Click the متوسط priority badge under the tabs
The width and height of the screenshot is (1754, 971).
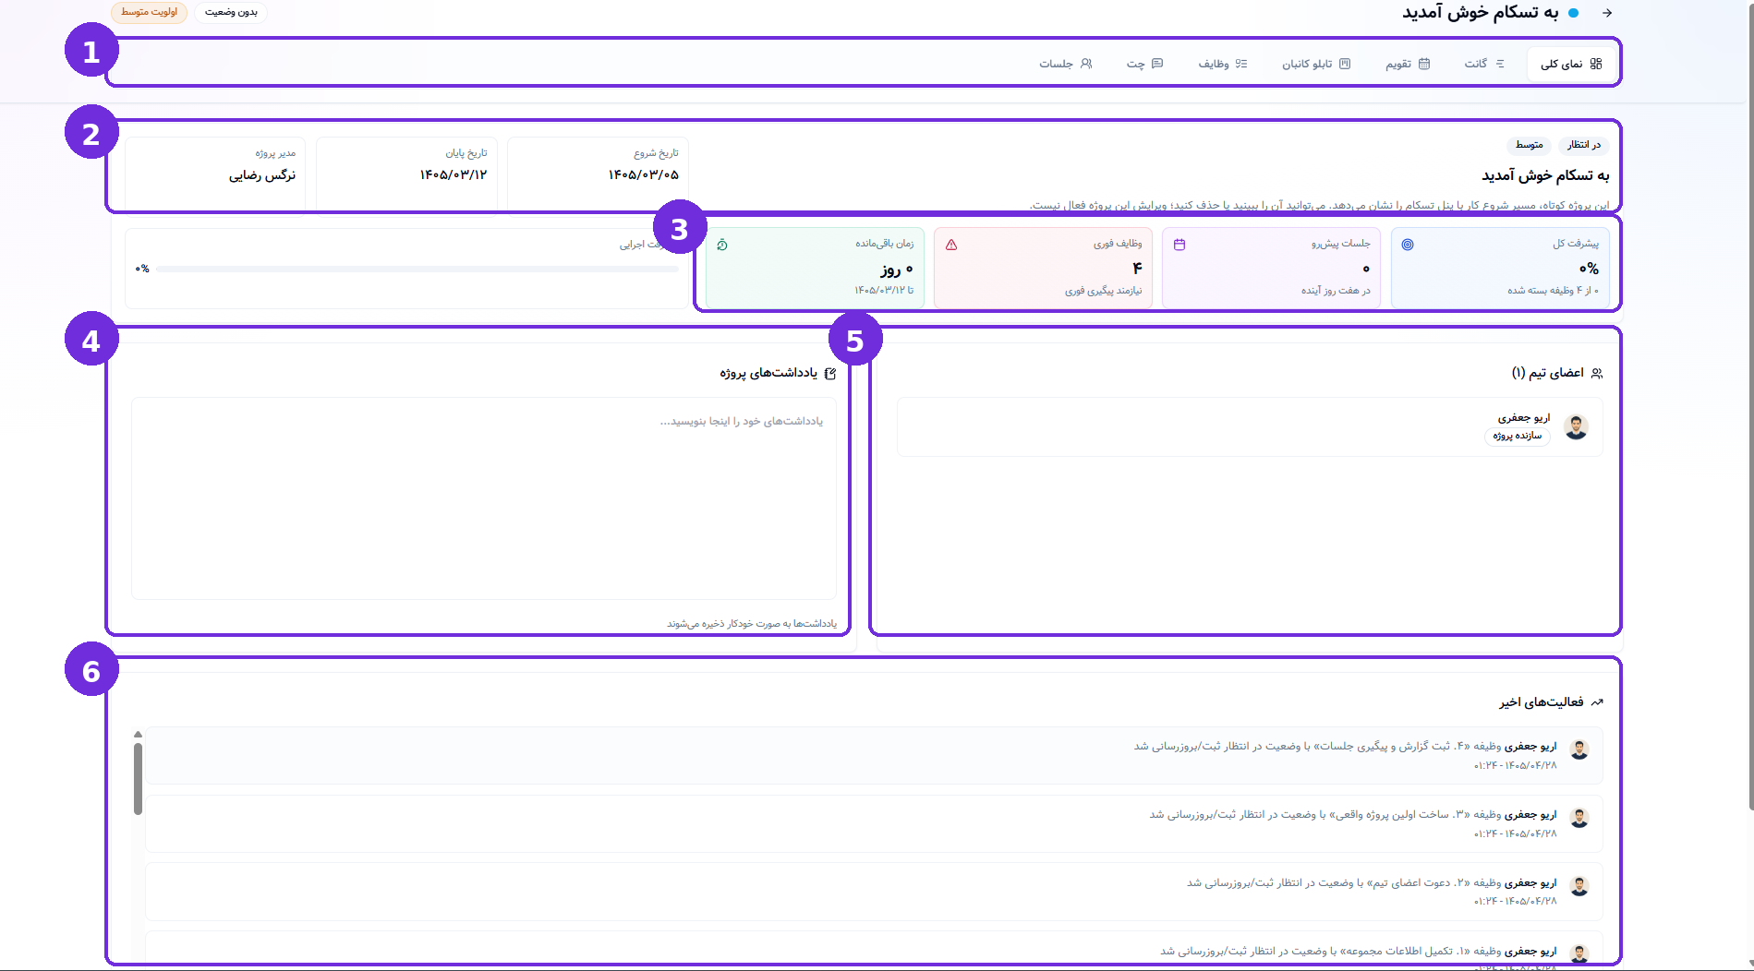1530,145
